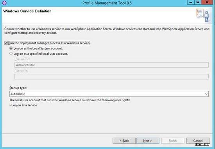215x149 pixels.
Task: Click the Startup type label
Action: click(x=18, y=88)
